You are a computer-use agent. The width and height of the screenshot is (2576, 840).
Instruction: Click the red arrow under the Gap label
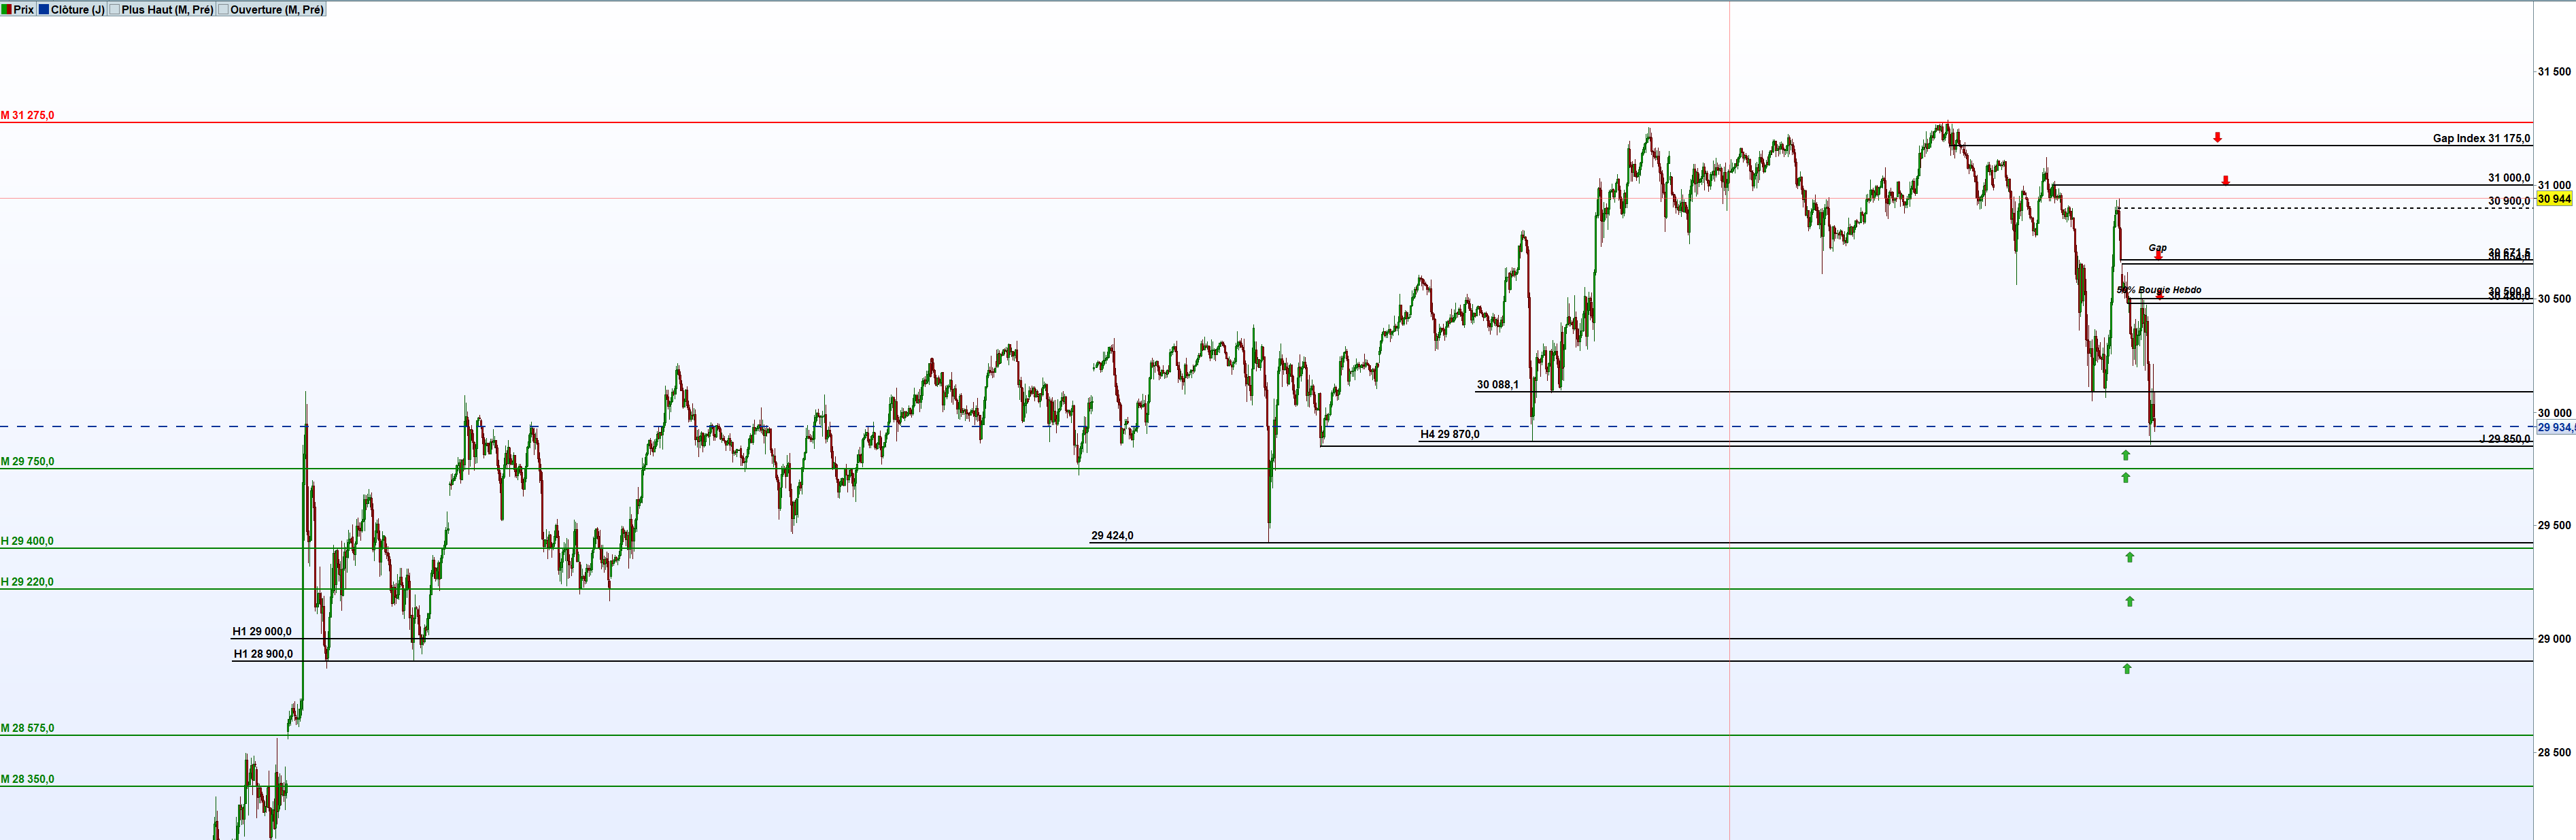coord(2158,256)
